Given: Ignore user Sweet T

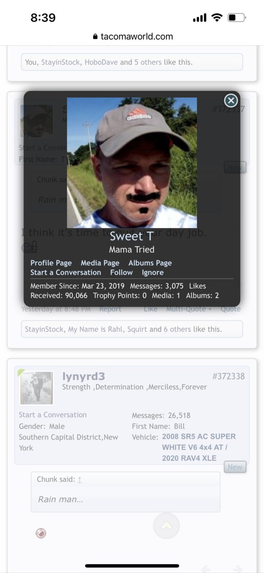Looking at the screenshot, I should [x=153, y=272].
